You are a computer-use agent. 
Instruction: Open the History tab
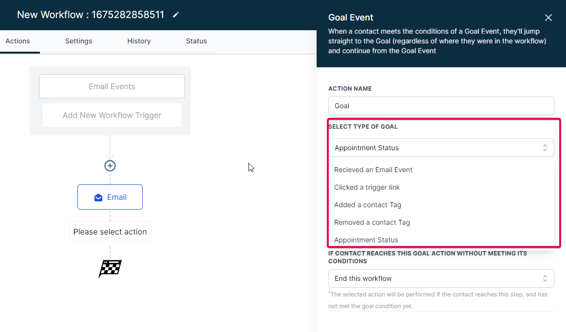pos(139,41)
